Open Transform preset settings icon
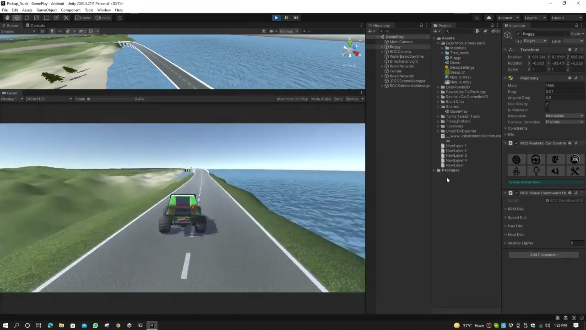586x330 pixels. pyautogui.click(x=576, y=49)
